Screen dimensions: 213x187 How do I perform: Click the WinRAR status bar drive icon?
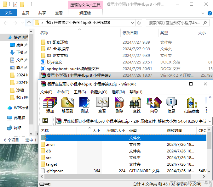tap(42, 184)
